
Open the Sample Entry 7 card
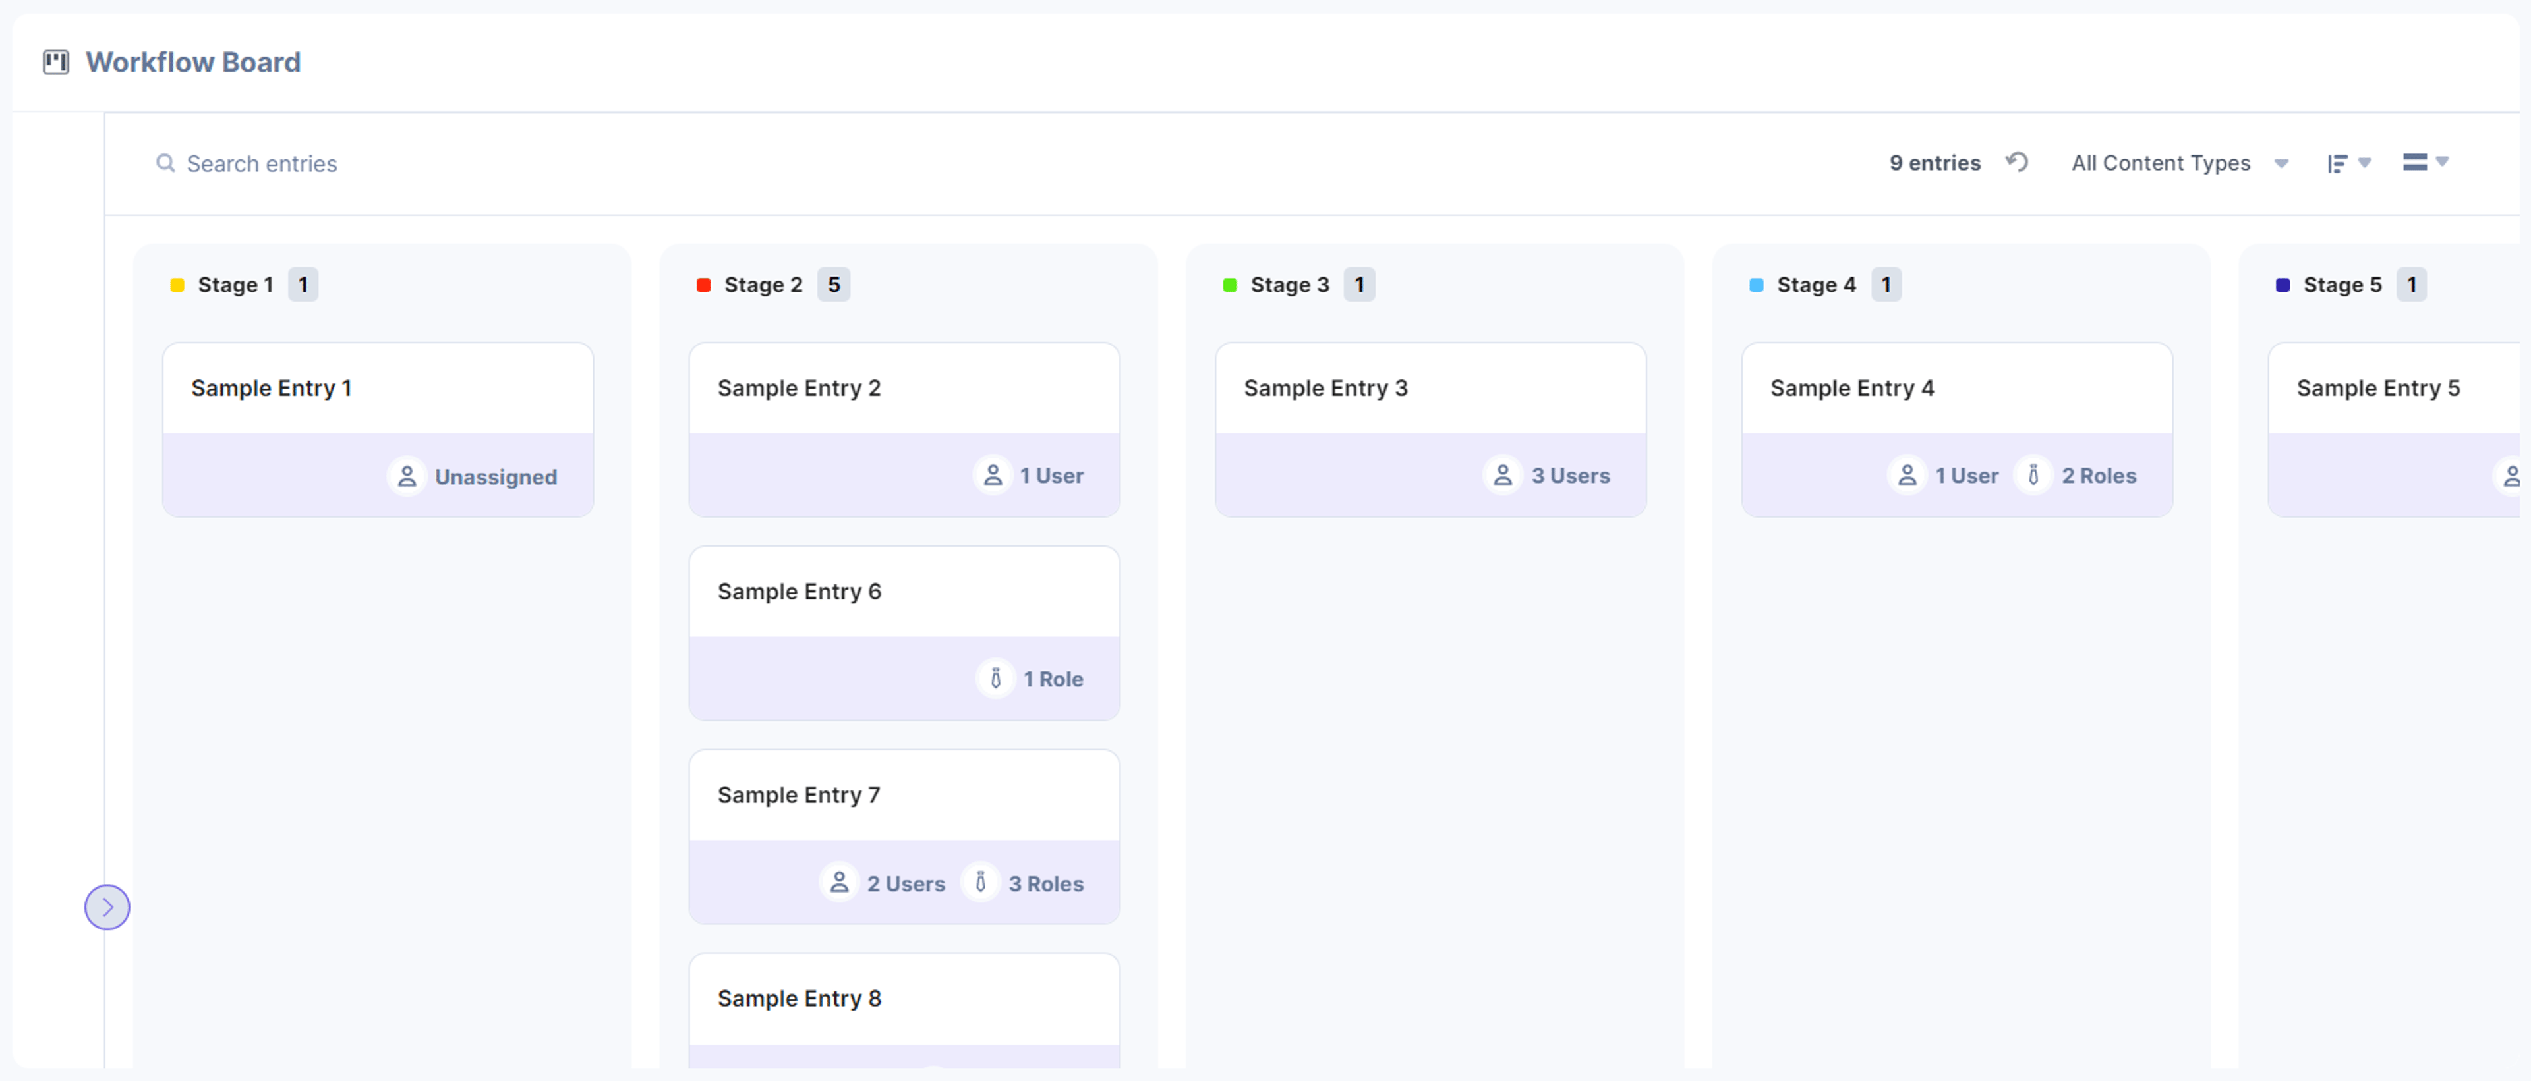[x=904, y=837]
